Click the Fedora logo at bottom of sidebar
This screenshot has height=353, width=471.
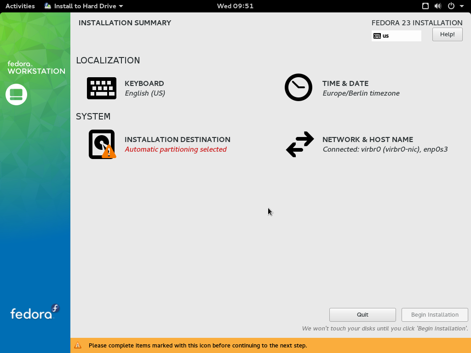click(x=35, y=313)
